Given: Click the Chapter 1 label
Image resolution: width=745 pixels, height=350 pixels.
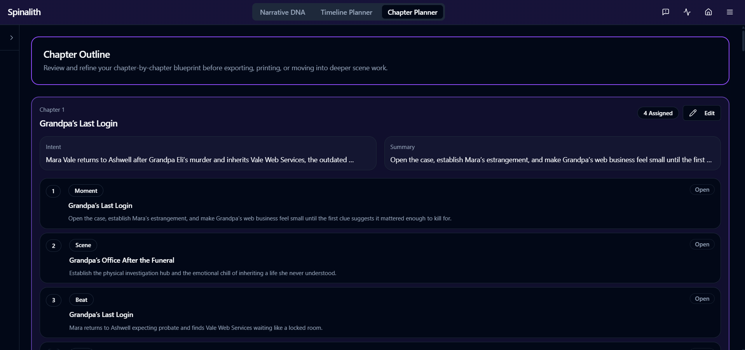Looking at the screenshot, I should [52, 110].
